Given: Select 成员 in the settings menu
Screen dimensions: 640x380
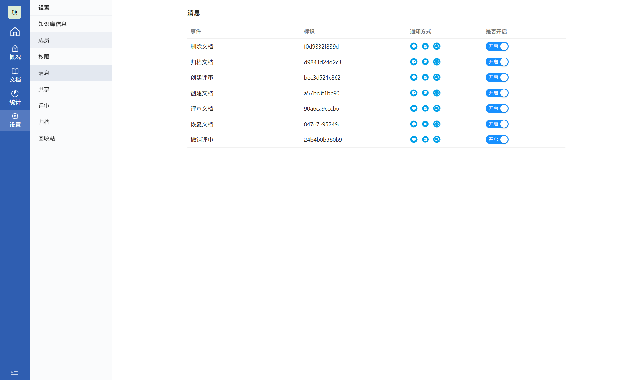Looking at the screenshot, I should pos(44,40).
